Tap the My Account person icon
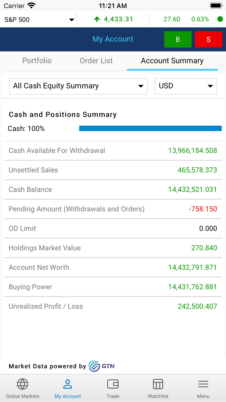The image size is (226, 402). (68, 384)
